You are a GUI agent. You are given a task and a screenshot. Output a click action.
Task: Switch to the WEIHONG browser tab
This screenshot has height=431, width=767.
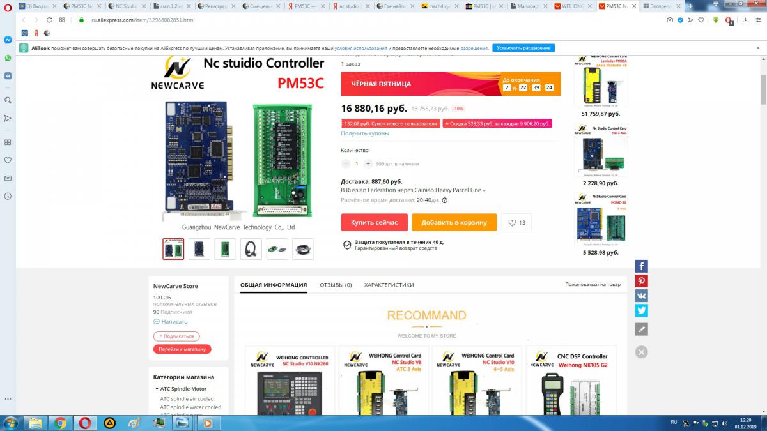pyautogui.click(x=575, y=6)
